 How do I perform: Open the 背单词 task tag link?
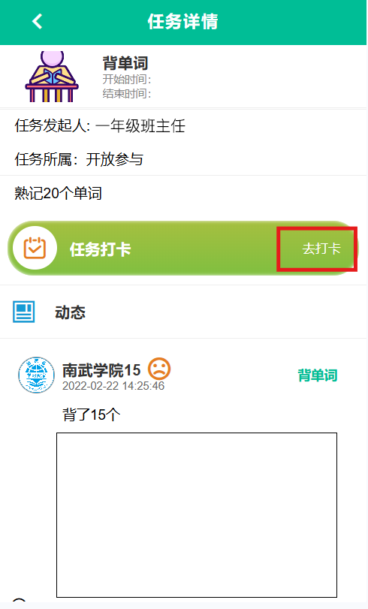pos(318,375)
